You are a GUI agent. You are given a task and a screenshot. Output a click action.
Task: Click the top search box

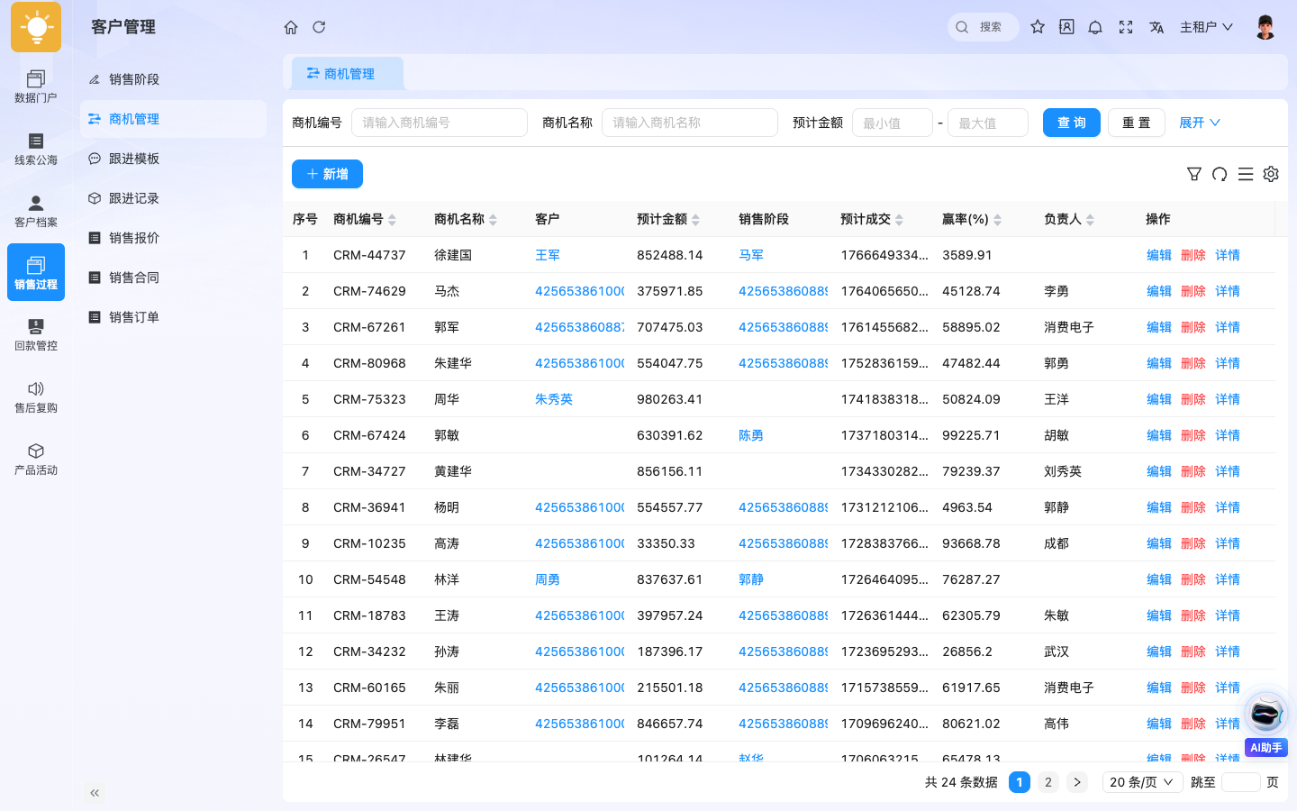pos(984,27)
